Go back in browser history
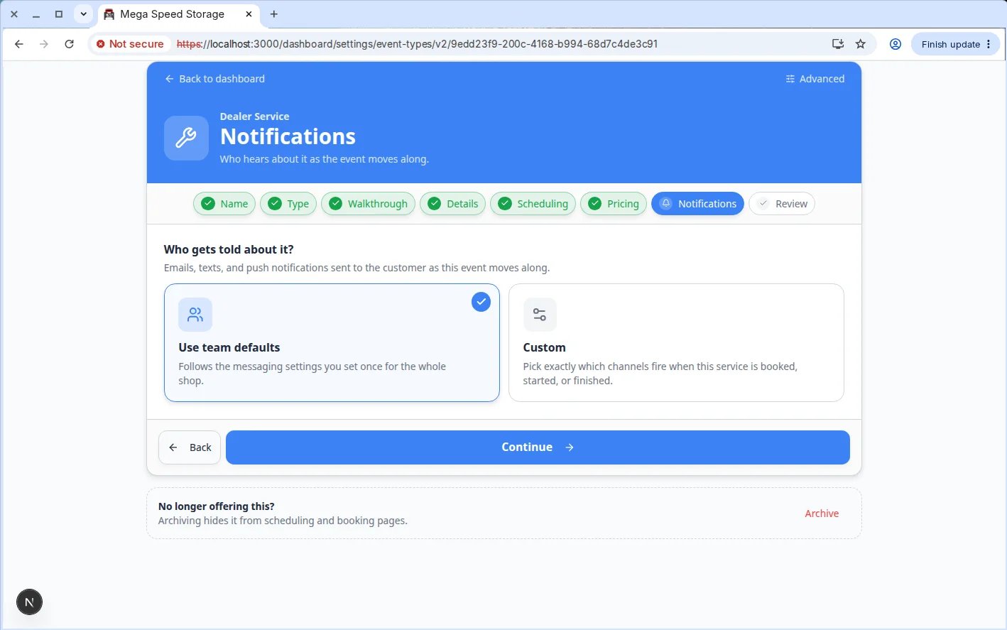Image resolution: width=1007 pixels, height=630 pixels. click(x=19, y=44)
